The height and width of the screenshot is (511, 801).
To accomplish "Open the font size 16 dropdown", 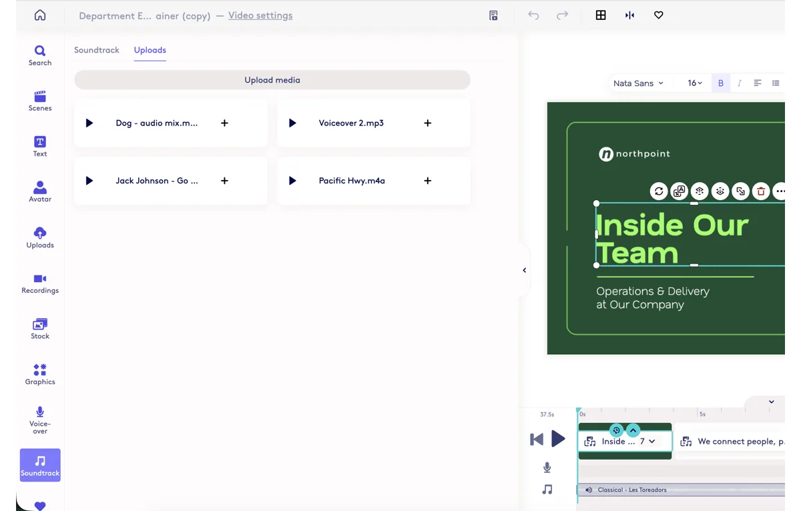I will click(x=694, y=83).
